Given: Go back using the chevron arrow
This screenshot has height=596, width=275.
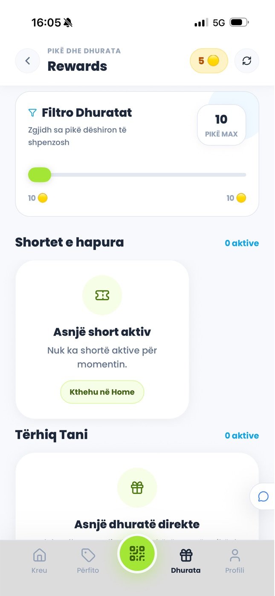Looking at the screenshot, I should click(28, 61).
